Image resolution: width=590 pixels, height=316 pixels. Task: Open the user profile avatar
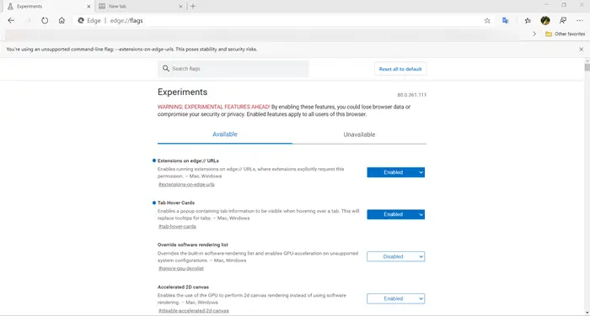[545, 21]
